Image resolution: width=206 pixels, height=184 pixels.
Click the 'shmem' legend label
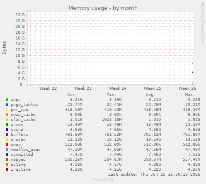17,125
